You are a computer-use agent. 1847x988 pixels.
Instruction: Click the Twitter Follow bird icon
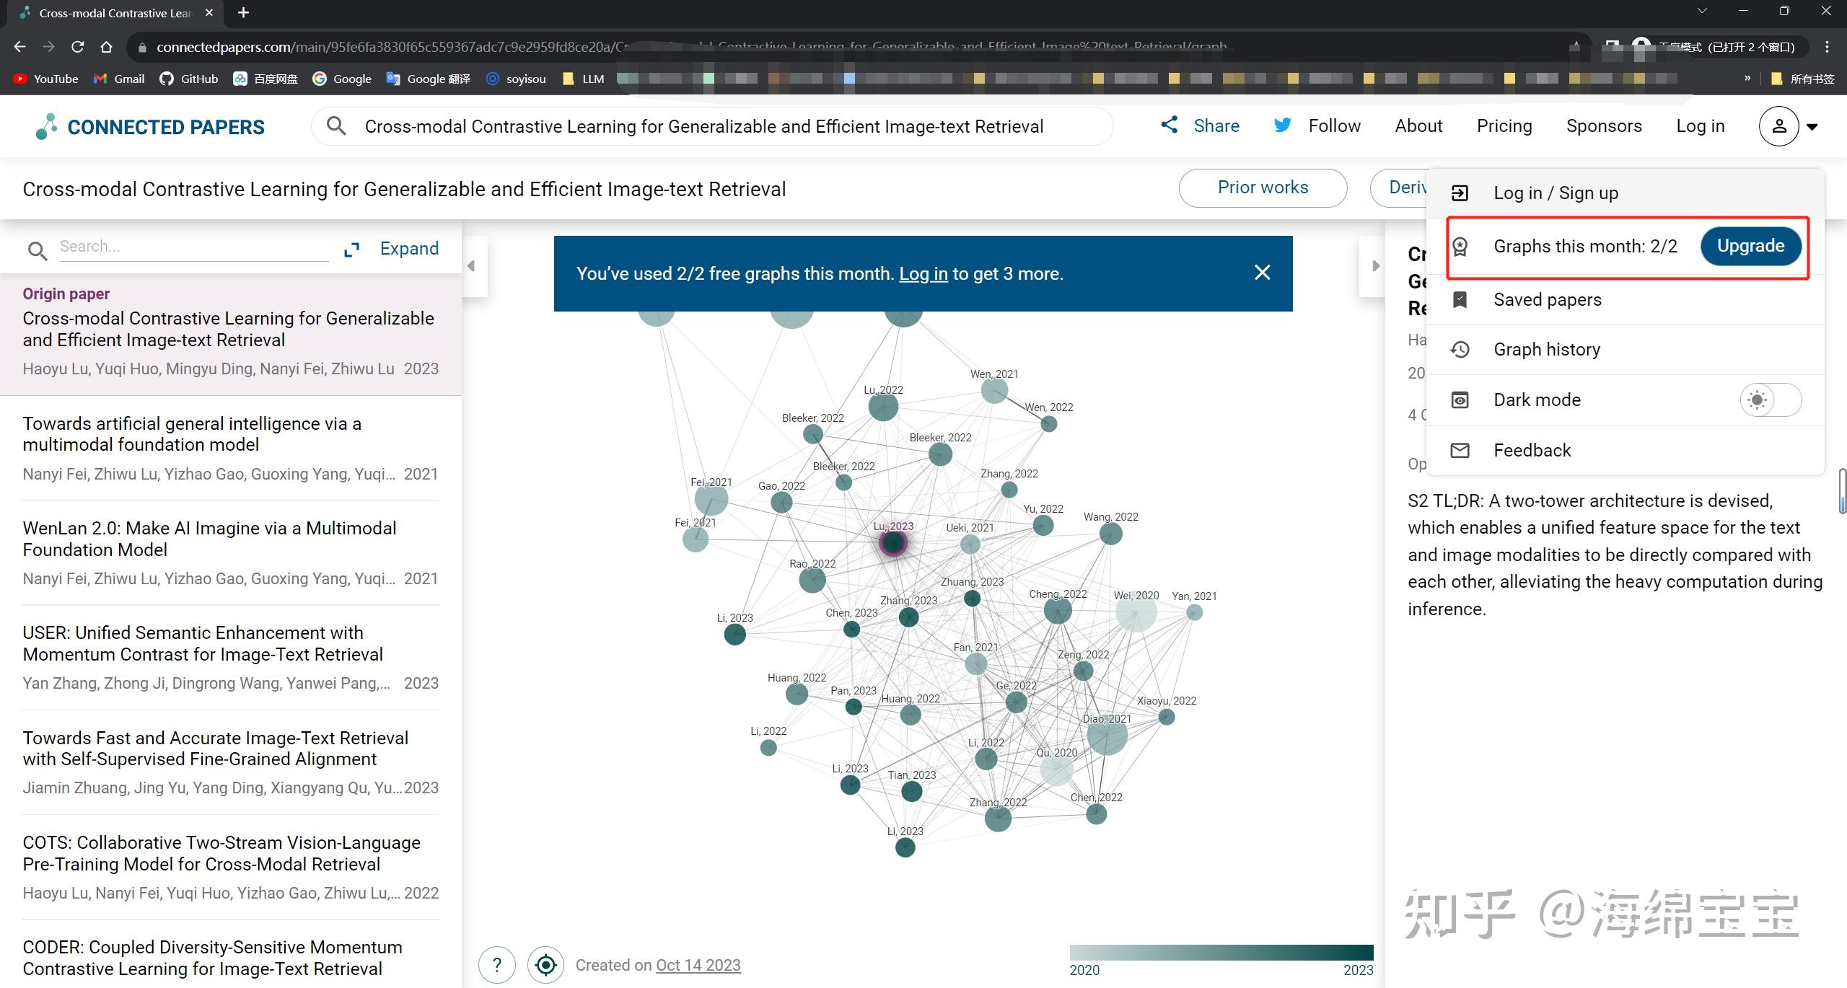click(x=1282, y=125)
